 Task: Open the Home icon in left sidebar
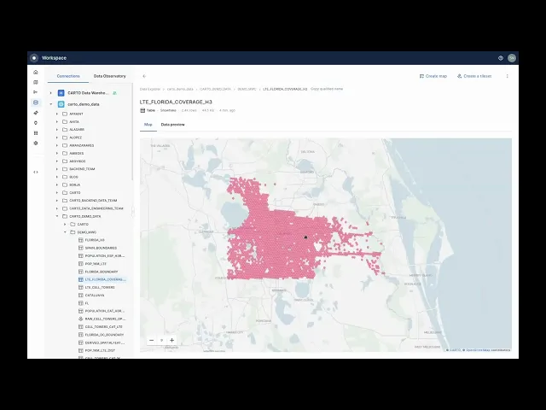click(x=36, y=72)
